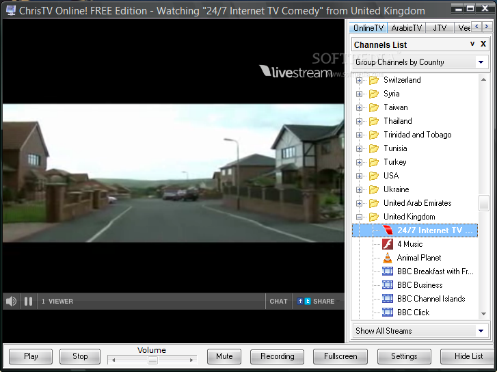
Task: Click the Trinidad and Tobago folder icon
Action: tap(374, 135)
